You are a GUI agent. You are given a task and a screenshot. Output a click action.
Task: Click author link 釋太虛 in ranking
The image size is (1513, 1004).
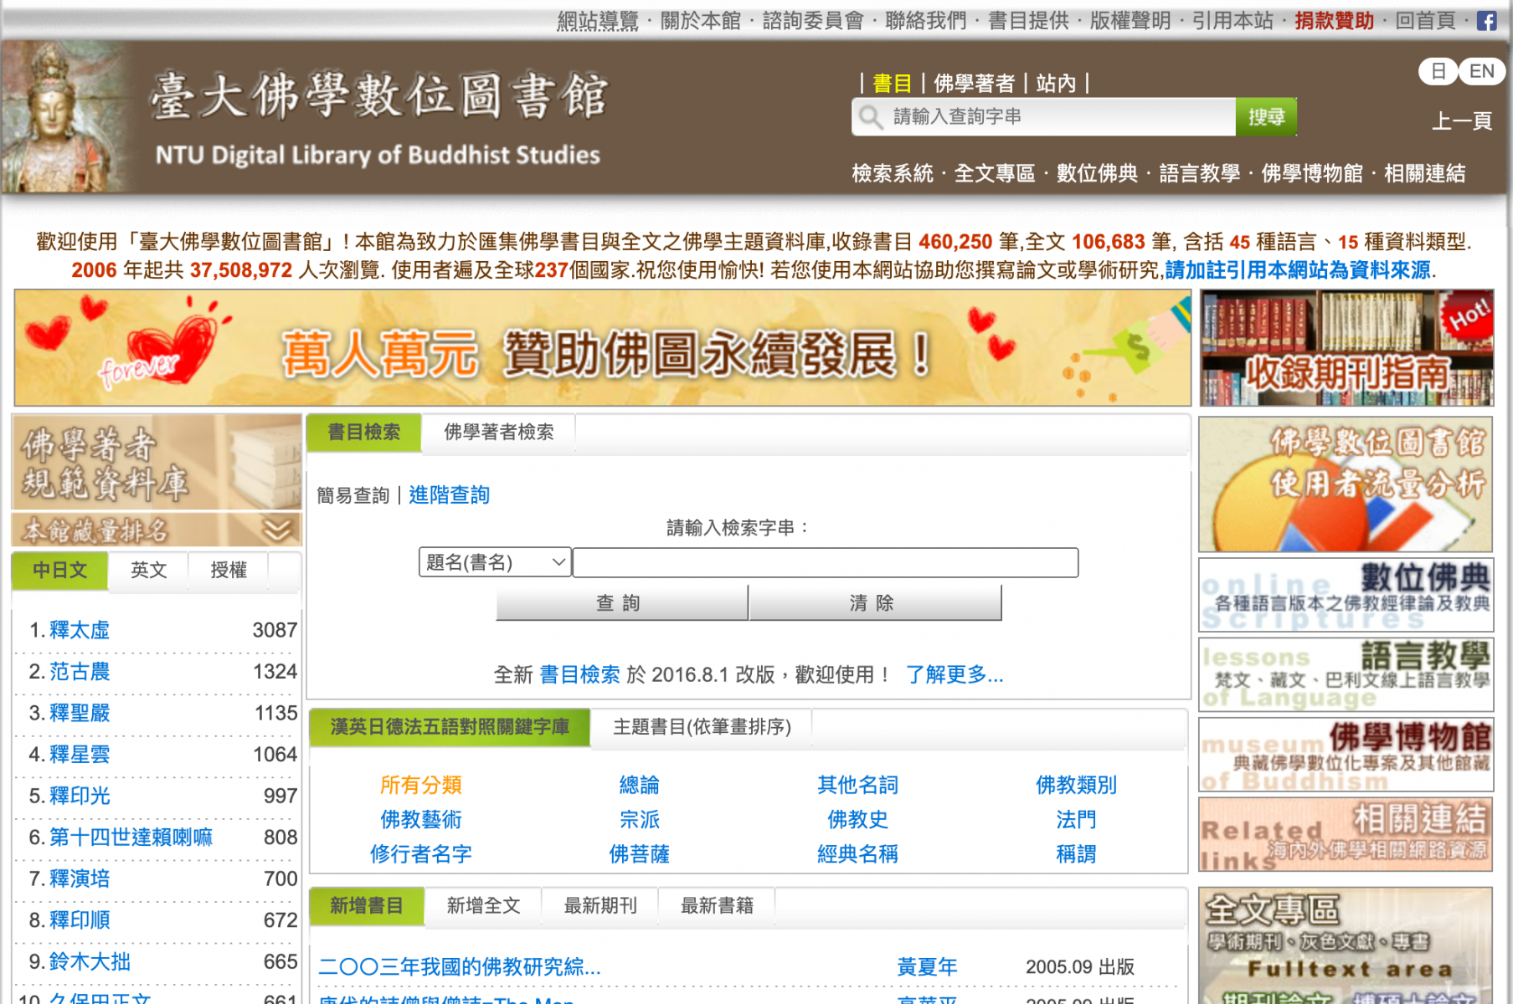(x=80, y=630)
